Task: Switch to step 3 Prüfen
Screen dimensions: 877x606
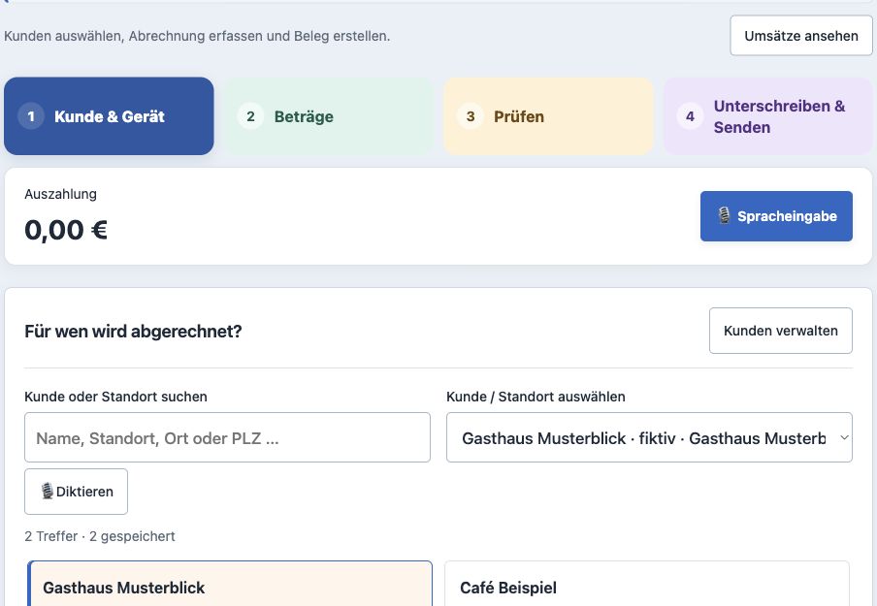Action: tap(548, 116)
